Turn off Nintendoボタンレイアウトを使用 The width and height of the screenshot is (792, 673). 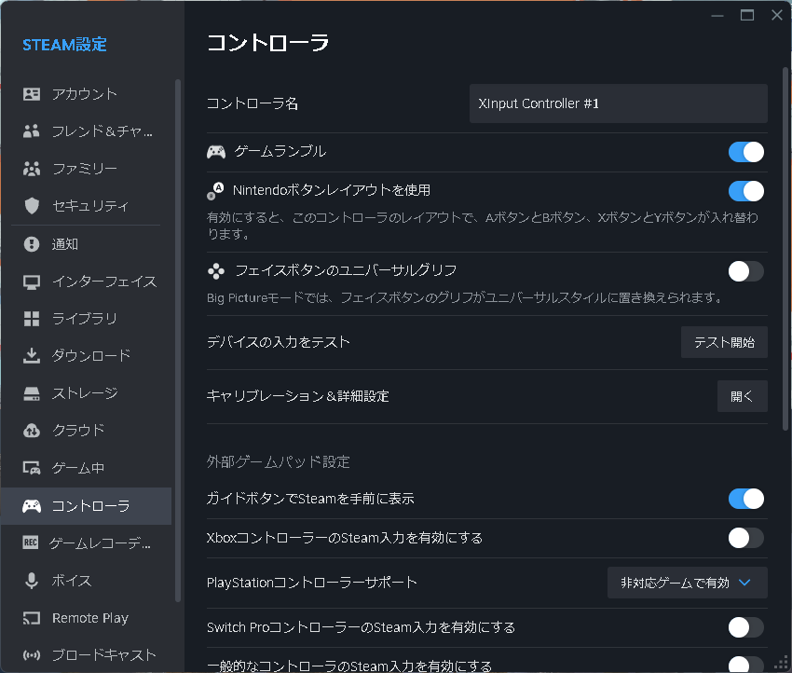click(x=745, y=190)
